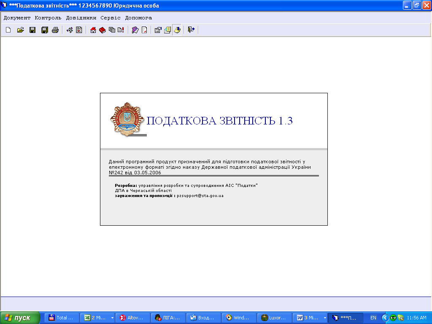Click the green eye tray icon
The height and width of the screenshot is (324, 432).
tap(393, 318)
